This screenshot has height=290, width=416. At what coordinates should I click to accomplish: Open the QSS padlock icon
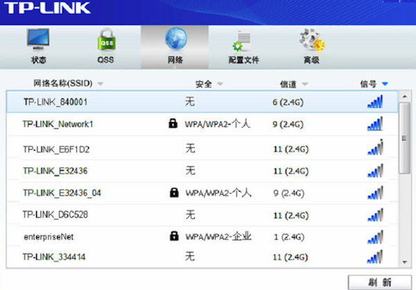(106, 40)
